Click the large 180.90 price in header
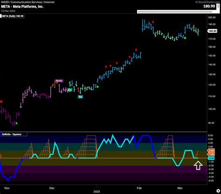This screenshot has width=221, height=194. coord(209,6)
